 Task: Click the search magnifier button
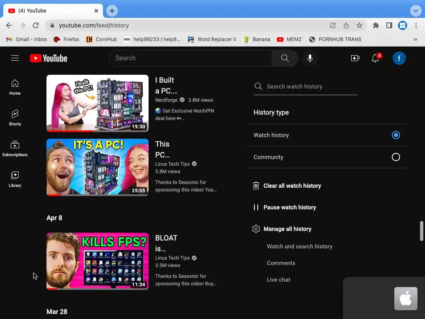tap(285, 58)
